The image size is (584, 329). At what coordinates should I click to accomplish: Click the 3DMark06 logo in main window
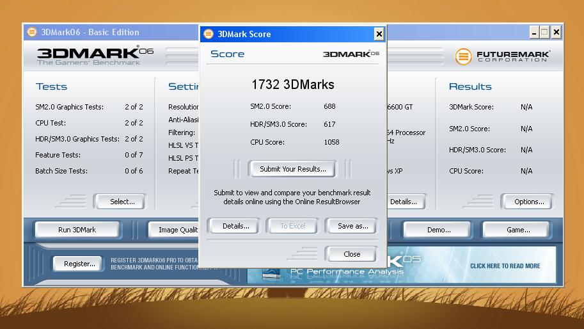95,56
